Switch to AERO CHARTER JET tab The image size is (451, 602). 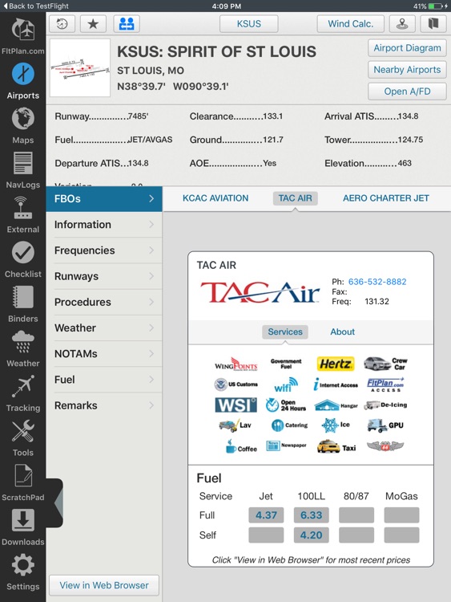point(386,198)
